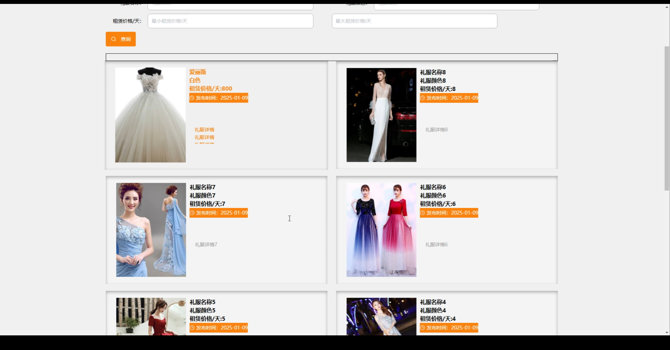Click the clock icon on 爱丽斯 publish date
Viewport: 670px width, 350px height.
(192, 98)
